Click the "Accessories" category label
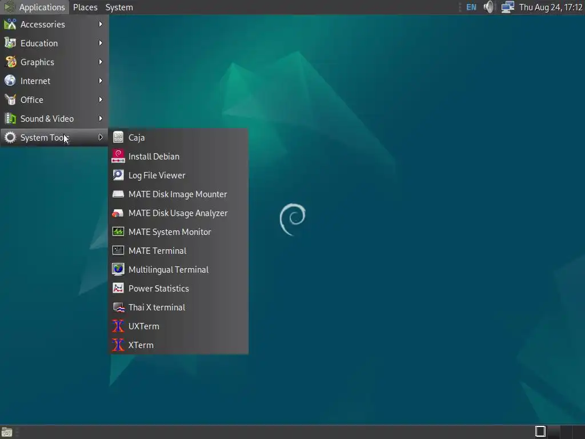 pos(42,24)
